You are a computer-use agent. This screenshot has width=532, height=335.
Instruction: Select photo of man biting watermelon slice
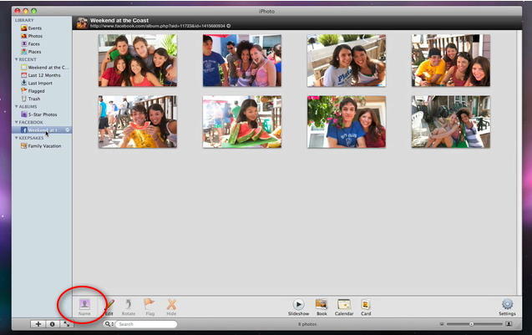(x=138, y=122)
